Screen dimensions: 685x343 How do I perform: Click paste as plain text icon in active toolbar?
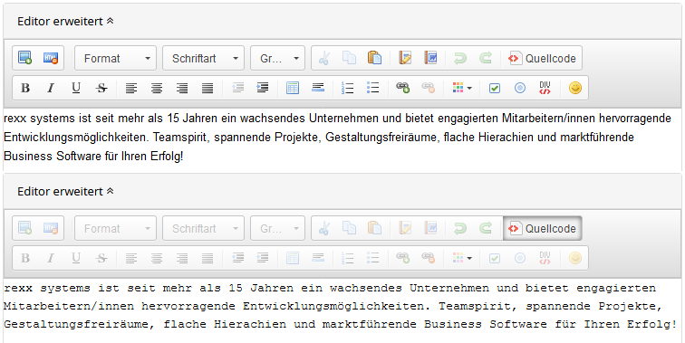point(405,58)
